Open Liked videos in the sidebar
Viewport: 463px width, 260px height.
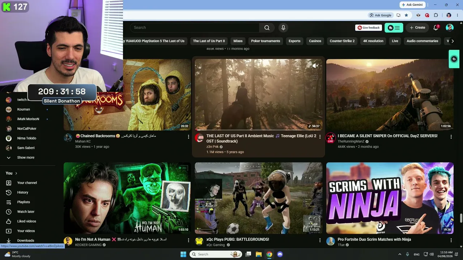pos(26,221)
